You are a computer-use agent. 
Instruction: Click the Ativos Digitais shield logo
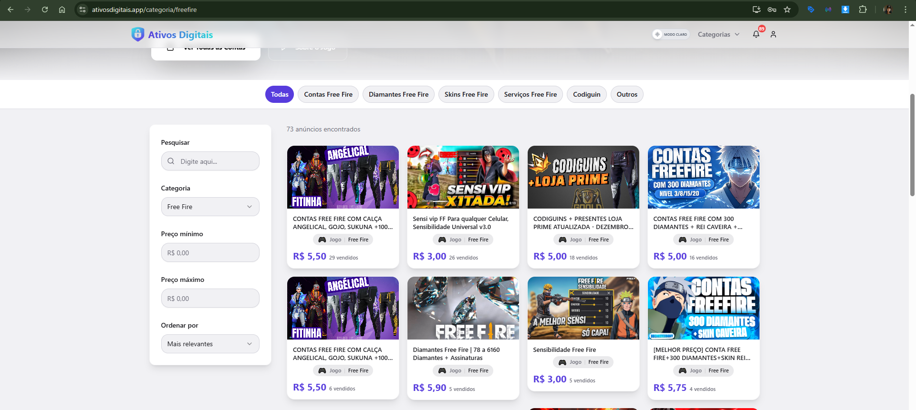click(x=138, y=34)
